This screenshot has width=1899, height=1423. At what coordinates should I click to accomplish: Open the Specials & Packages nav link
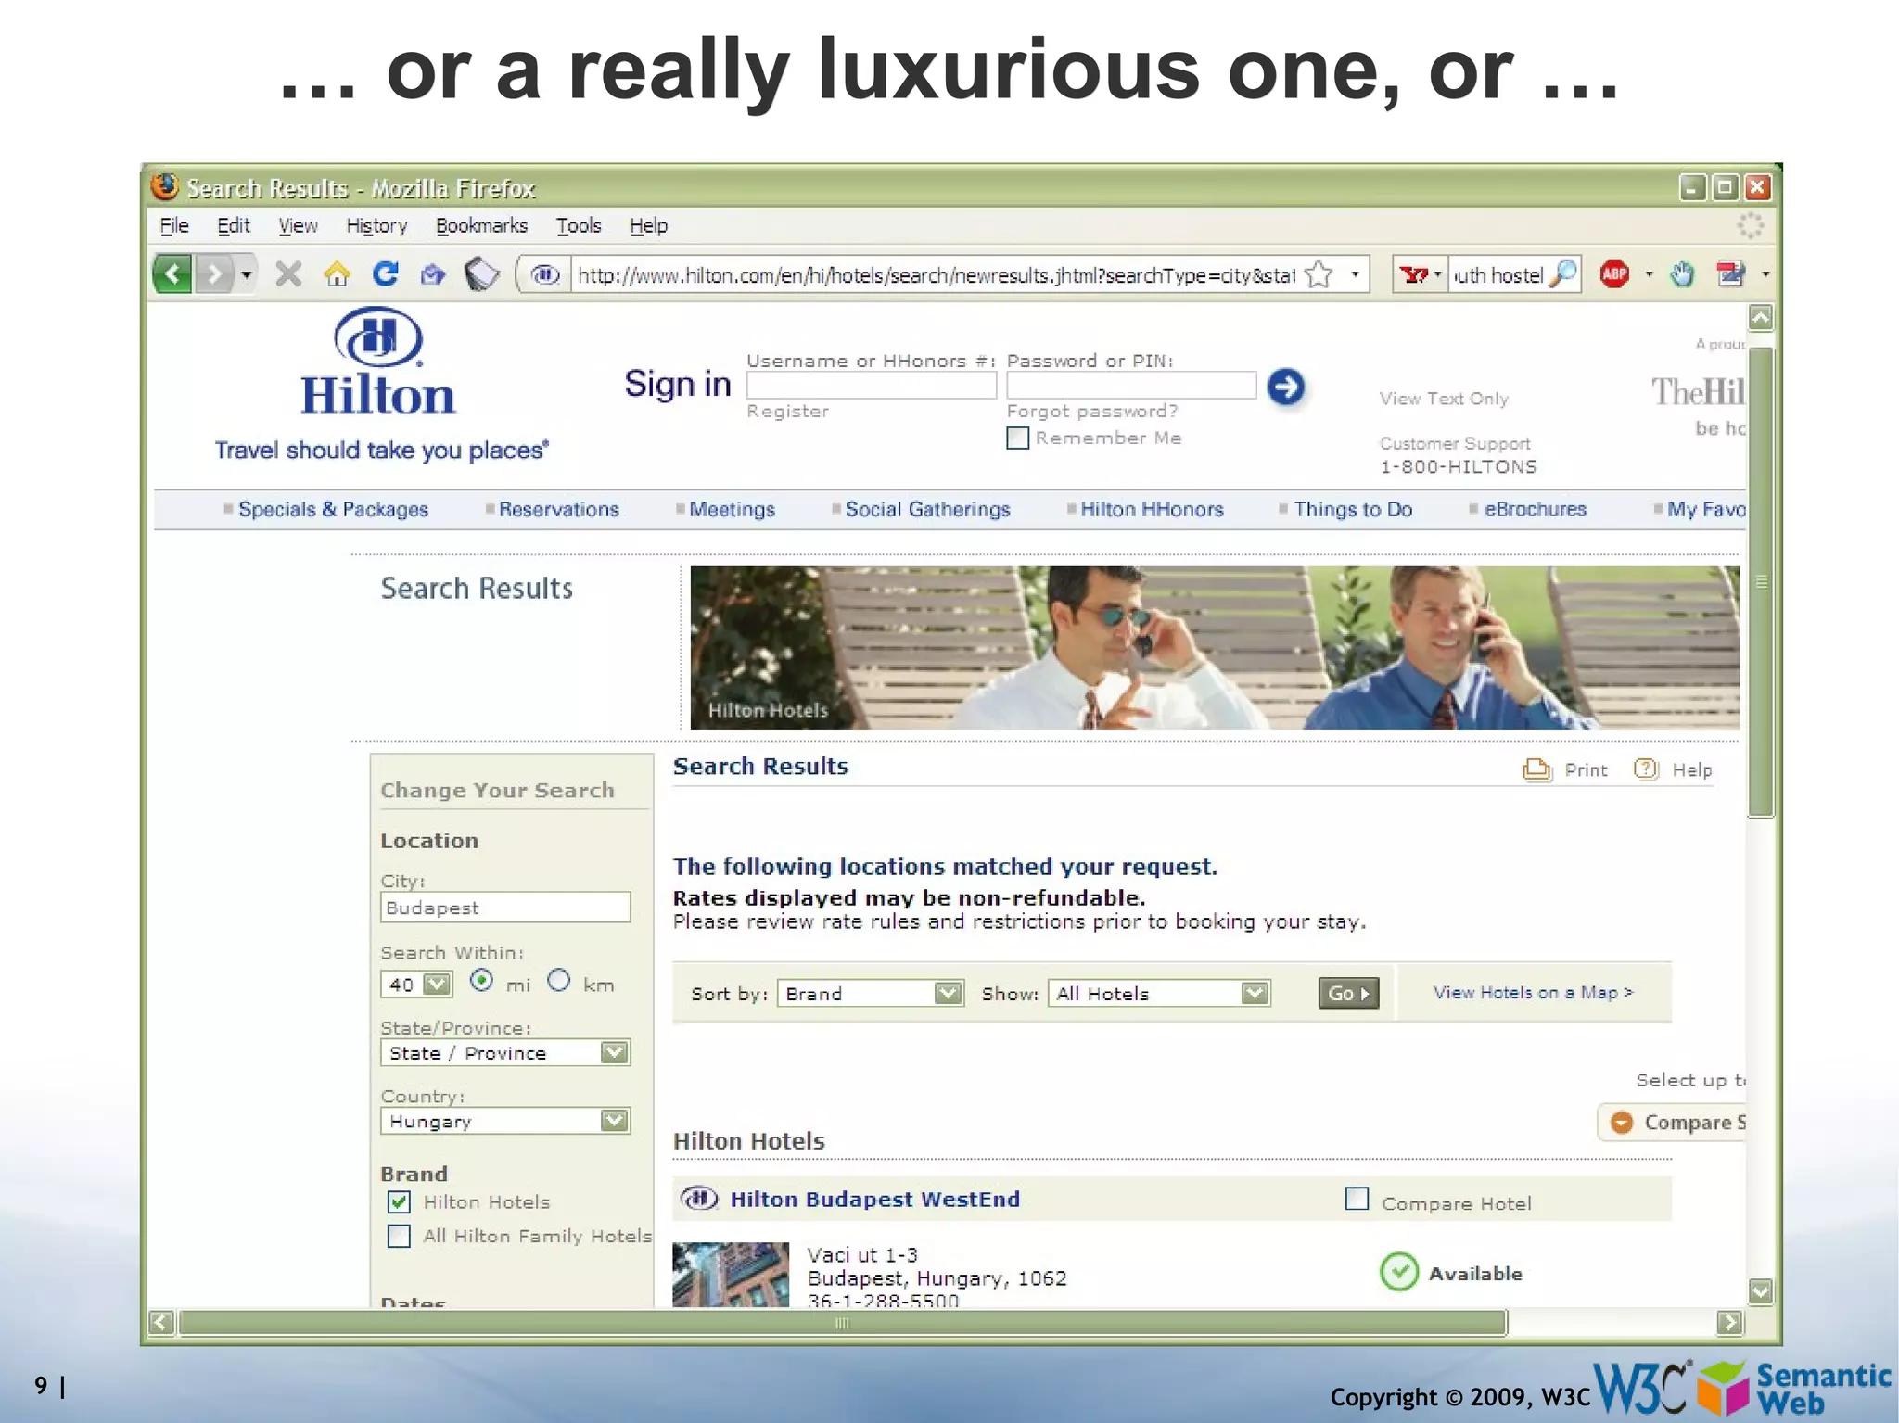(333, 509)
